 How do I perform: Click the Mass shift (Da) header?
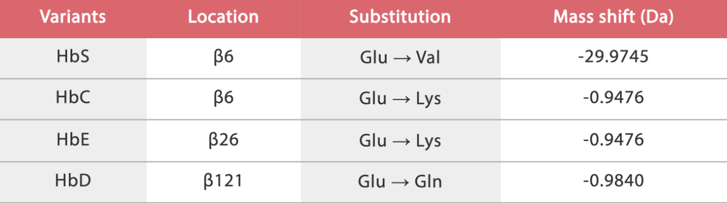(x=613, y=17)
